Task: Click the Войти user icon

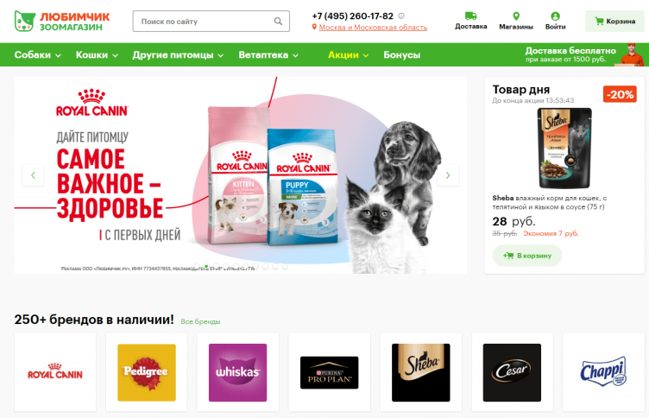Action: (555, 16)
